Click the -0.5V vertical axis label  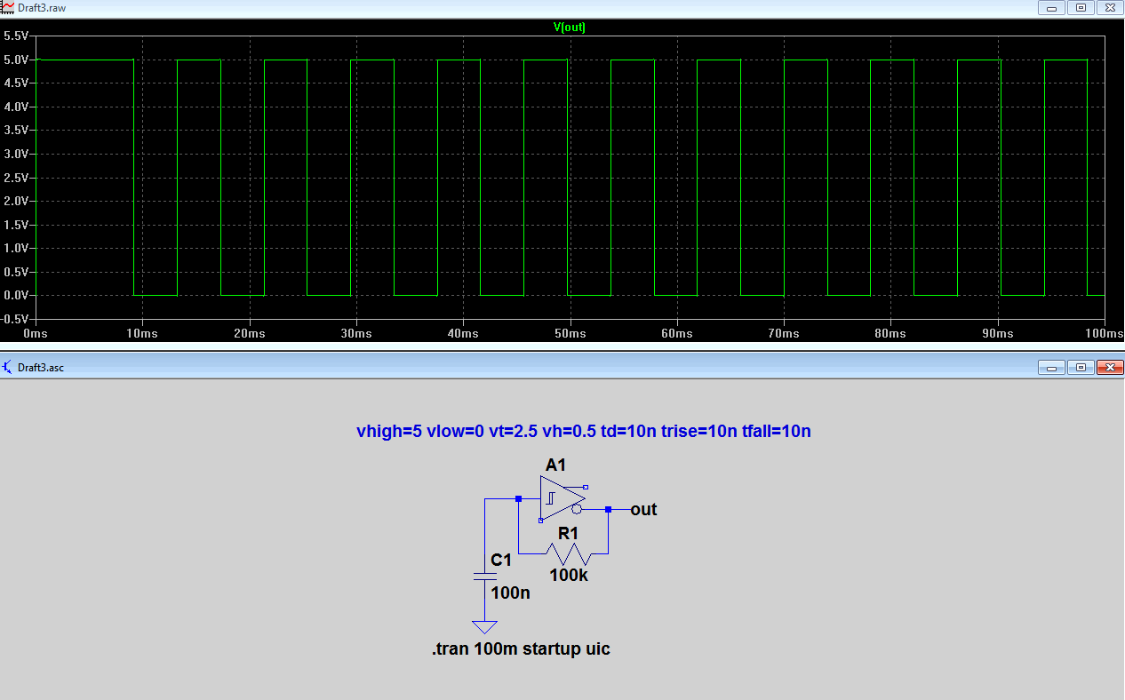(14, 318)
